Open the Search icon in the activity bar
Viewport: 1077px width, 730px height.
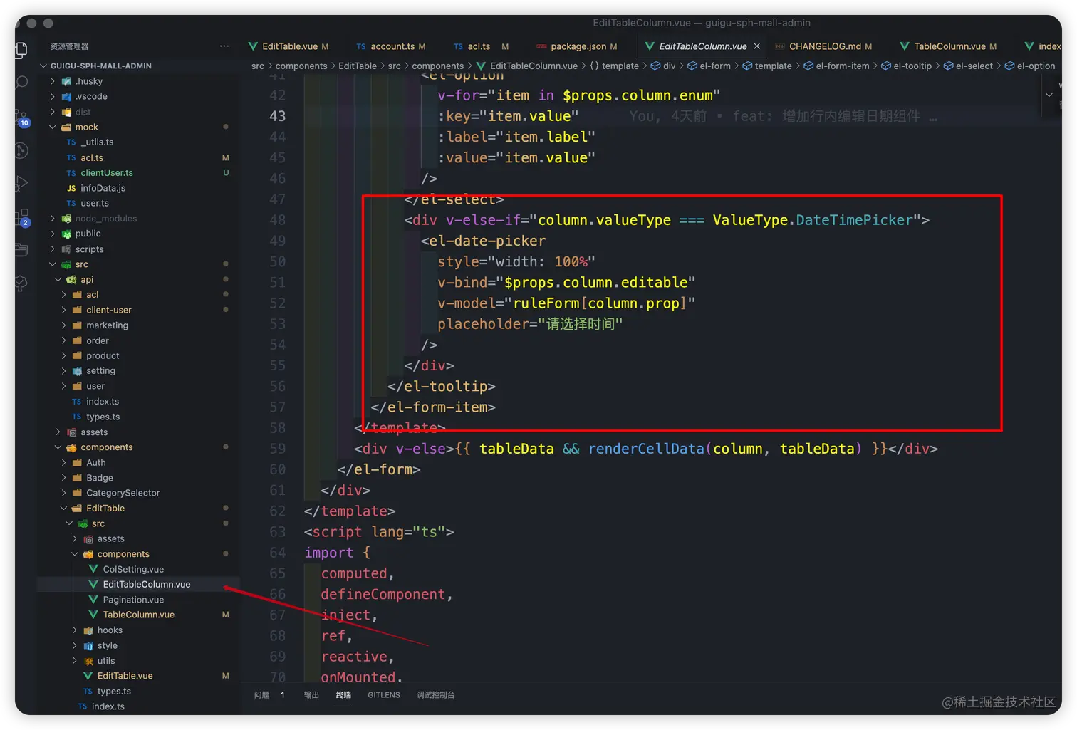pos(21,83)
